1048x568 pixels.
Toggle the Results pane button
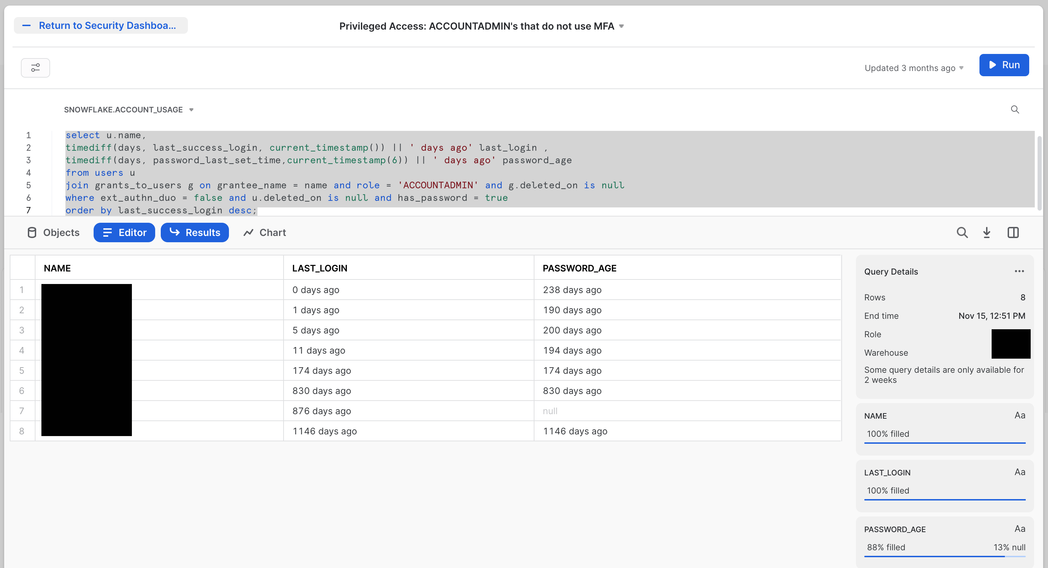(194, 233)
